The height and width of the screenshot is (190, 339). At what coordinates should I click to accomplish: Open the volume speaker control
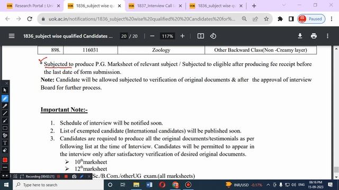click(x=293, y=185)
